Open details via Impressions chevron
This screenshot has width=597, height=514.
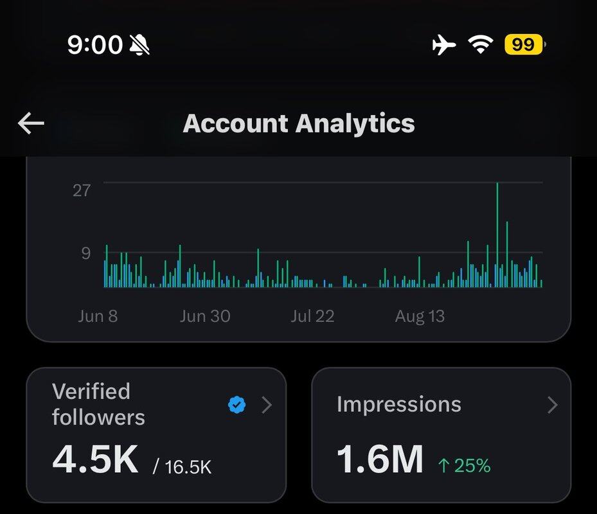tap(553, 405)
